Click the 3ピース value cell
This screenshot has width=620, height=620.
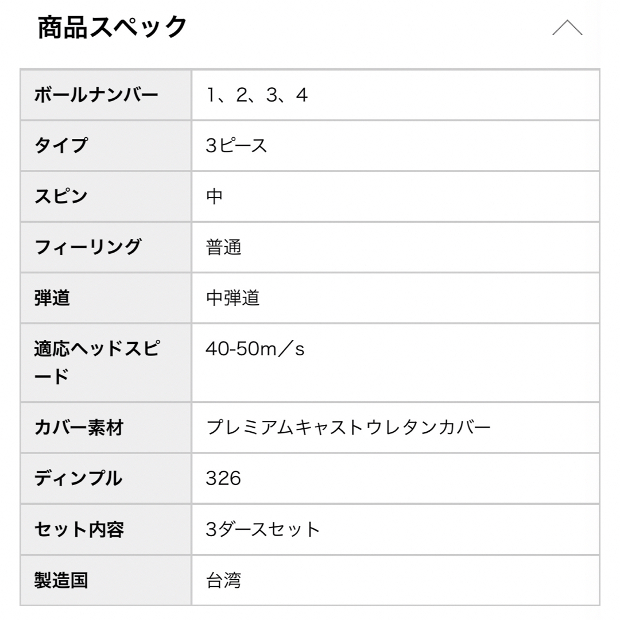point(396,145)
